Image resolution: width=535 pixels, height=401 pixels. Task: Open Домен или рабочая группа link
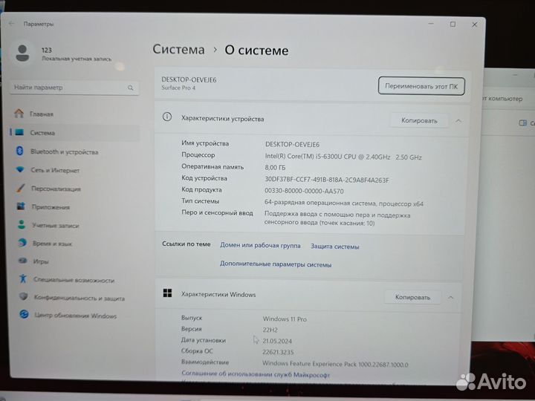pyautogui.click(x=260, y=245)
